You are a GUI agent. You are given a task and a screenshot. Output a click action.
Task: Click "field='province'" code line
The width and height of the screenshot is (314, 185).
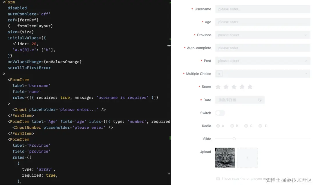tap(31, 151)
